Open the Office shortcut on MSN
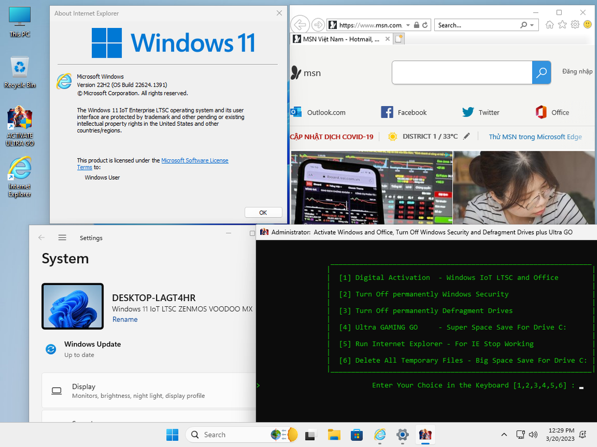 [x=552, y=112]
